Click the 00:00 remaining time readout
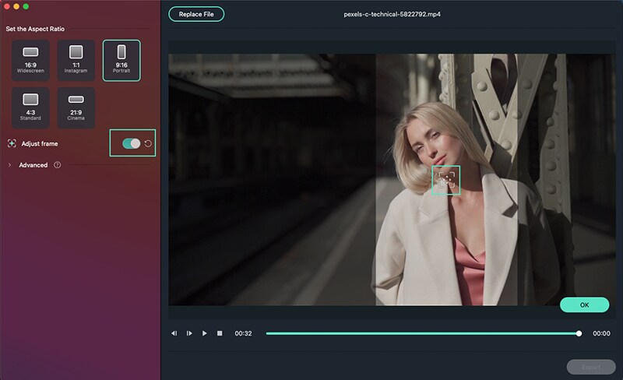 [601, 333]
